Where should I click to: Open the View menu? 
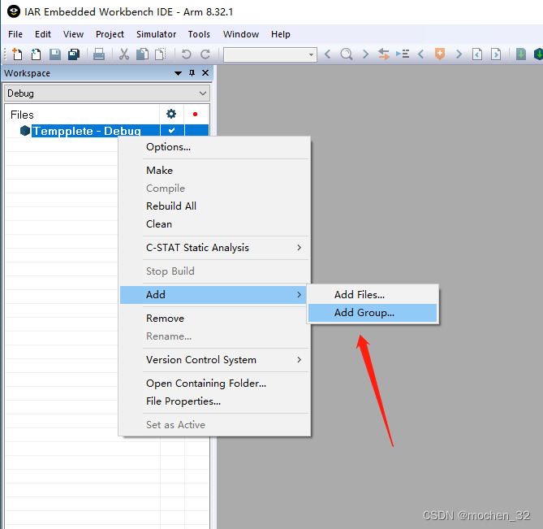73,34
